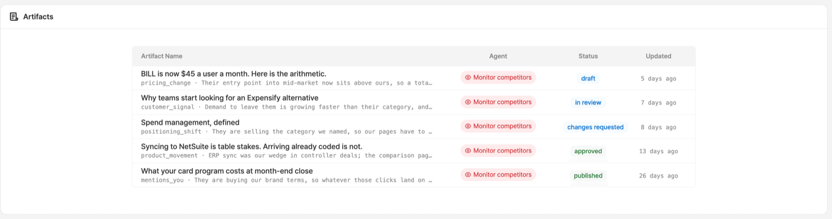Open 'BILL is now $45 a user a month' artifact
Image resolution: width=832 pixels, height=219 pixels.
(233, 74)
